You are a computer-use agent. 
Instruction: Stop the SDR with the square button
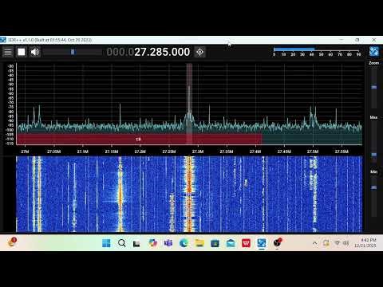22,52
